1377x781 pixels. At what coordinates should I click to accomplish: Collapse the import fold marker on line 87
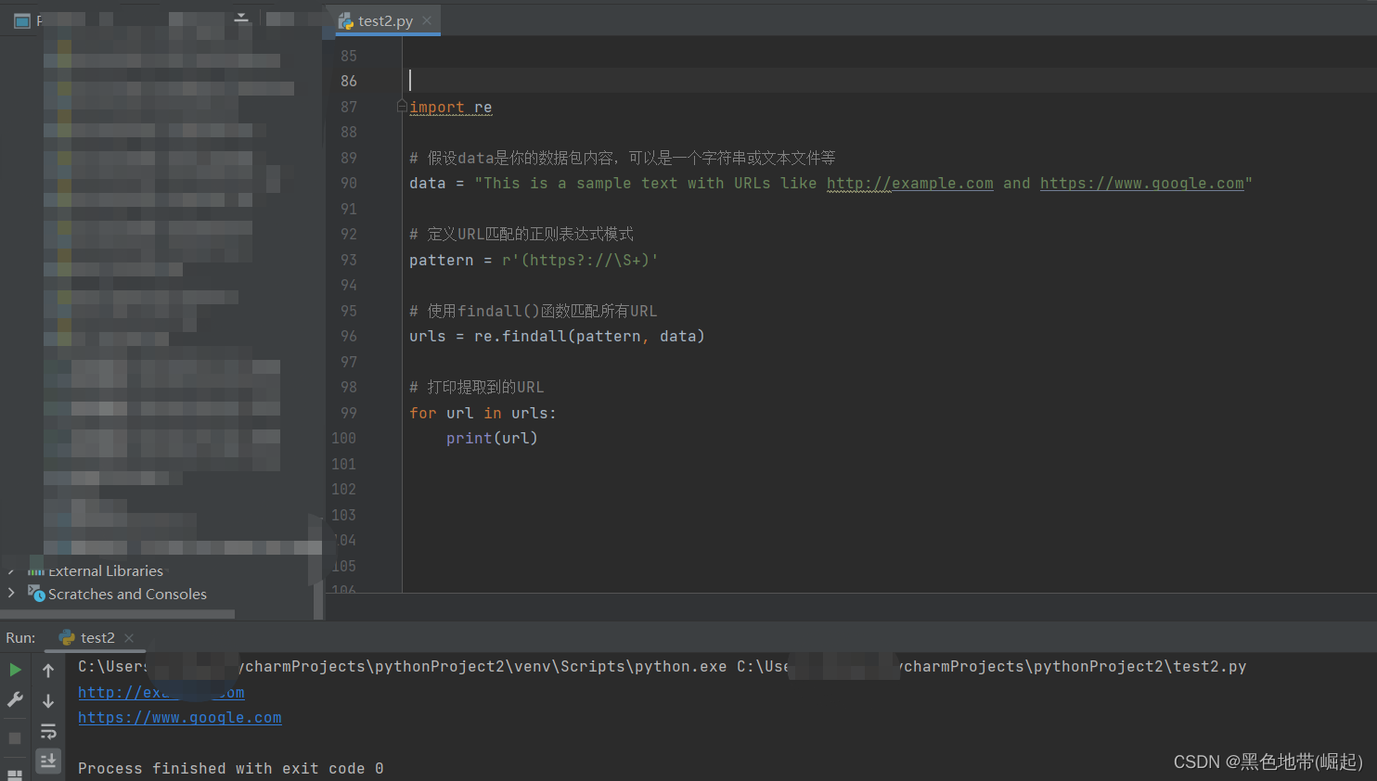pos(402,107)
